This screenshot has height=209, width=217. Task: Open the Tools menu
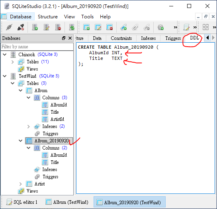pyautogui.click(x=87, y=17)
